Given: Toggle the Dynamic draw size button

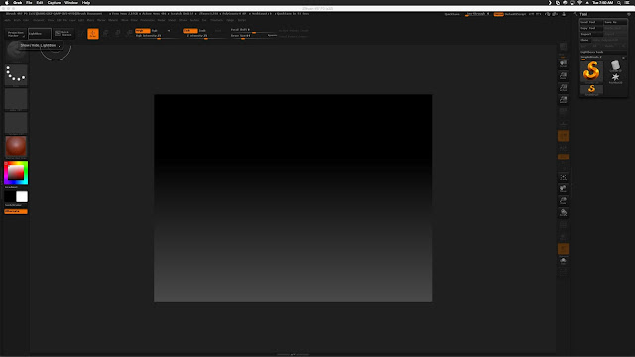Looking at the screenshot, I should coord(272,36).
